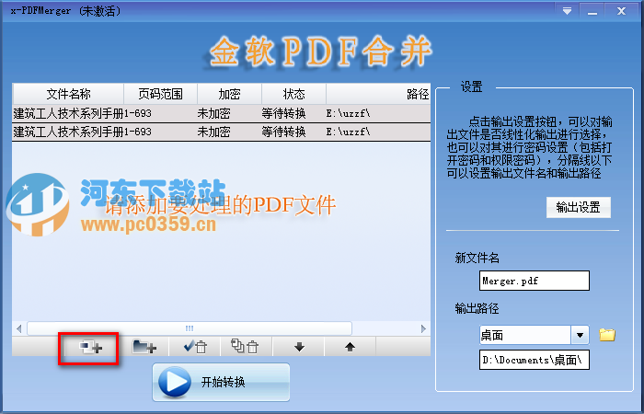The height and width of the screenshot is (414, 644).
Task: Click the 开始转换 start button
Action: click(221, 382)
